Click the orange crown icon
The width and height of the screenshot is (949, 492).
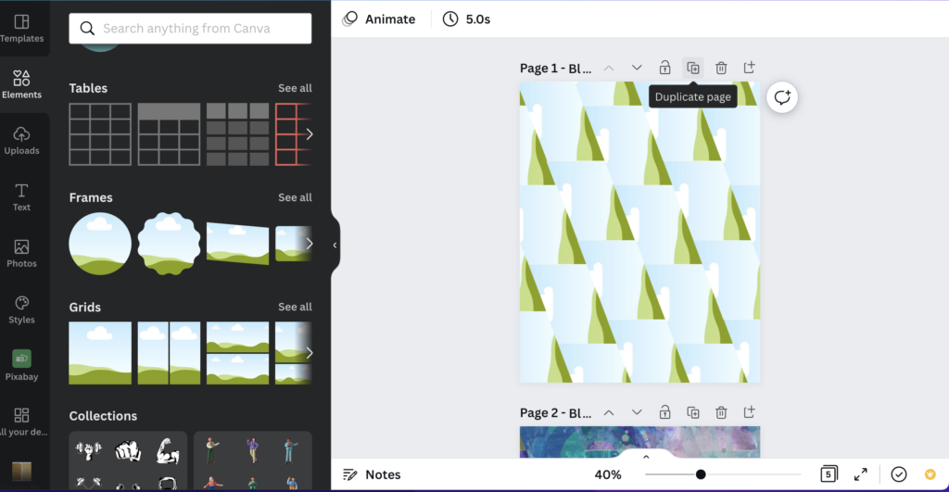[x=930, y=474]
